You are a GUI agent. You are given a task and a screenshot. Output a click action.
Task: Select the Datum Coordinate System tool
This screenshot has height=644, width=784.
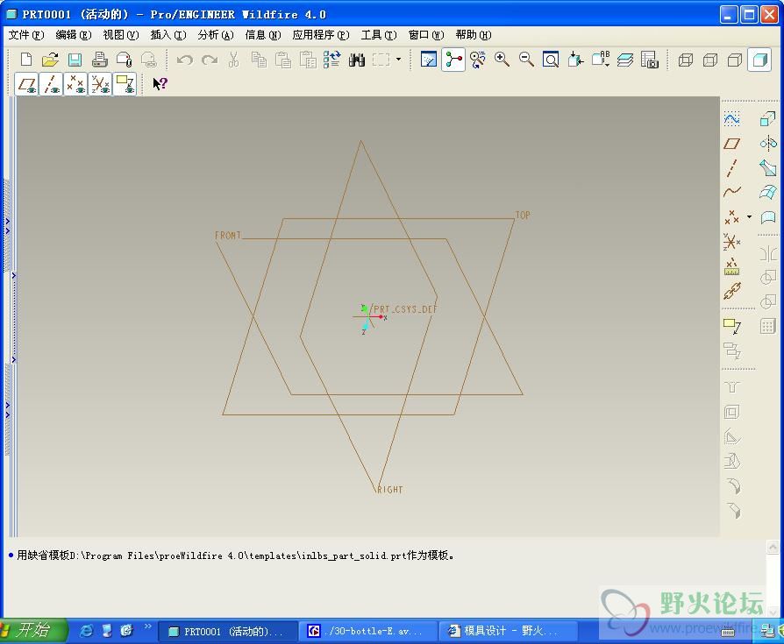tap(731, 242)
